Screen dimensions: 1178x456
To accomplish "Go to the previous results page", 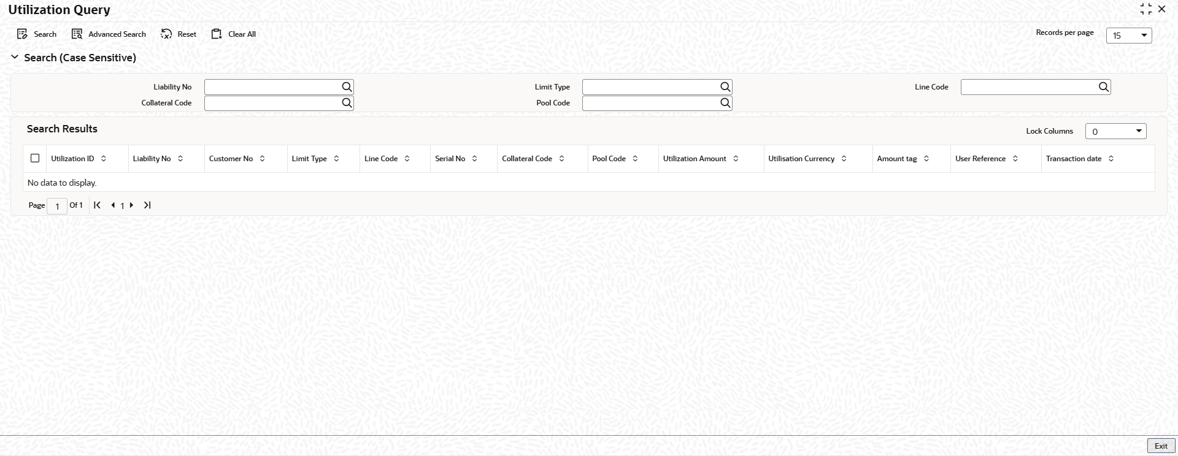I will click(x=113, y=205).
